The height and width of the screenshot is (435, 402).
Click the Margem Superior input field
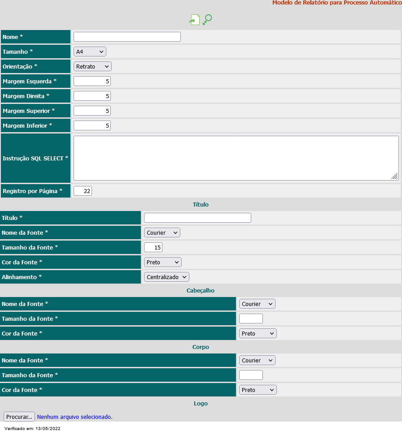92,111
